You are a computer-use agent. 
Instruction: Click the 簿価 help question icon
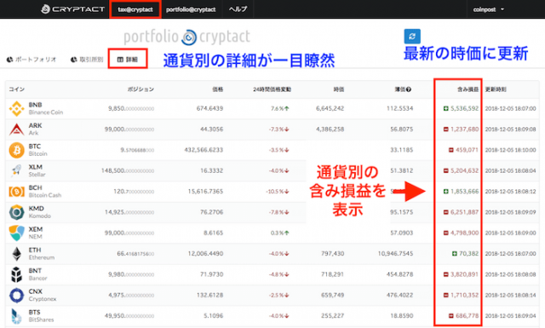point(409,89)
